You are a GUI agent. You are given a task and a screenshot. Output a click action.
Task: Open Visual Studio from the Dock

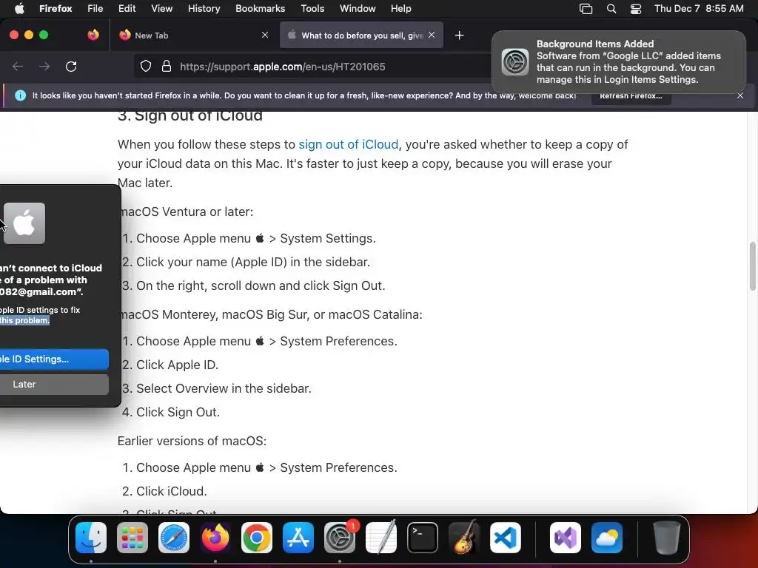pyautogui.click(x=566, y=538)
